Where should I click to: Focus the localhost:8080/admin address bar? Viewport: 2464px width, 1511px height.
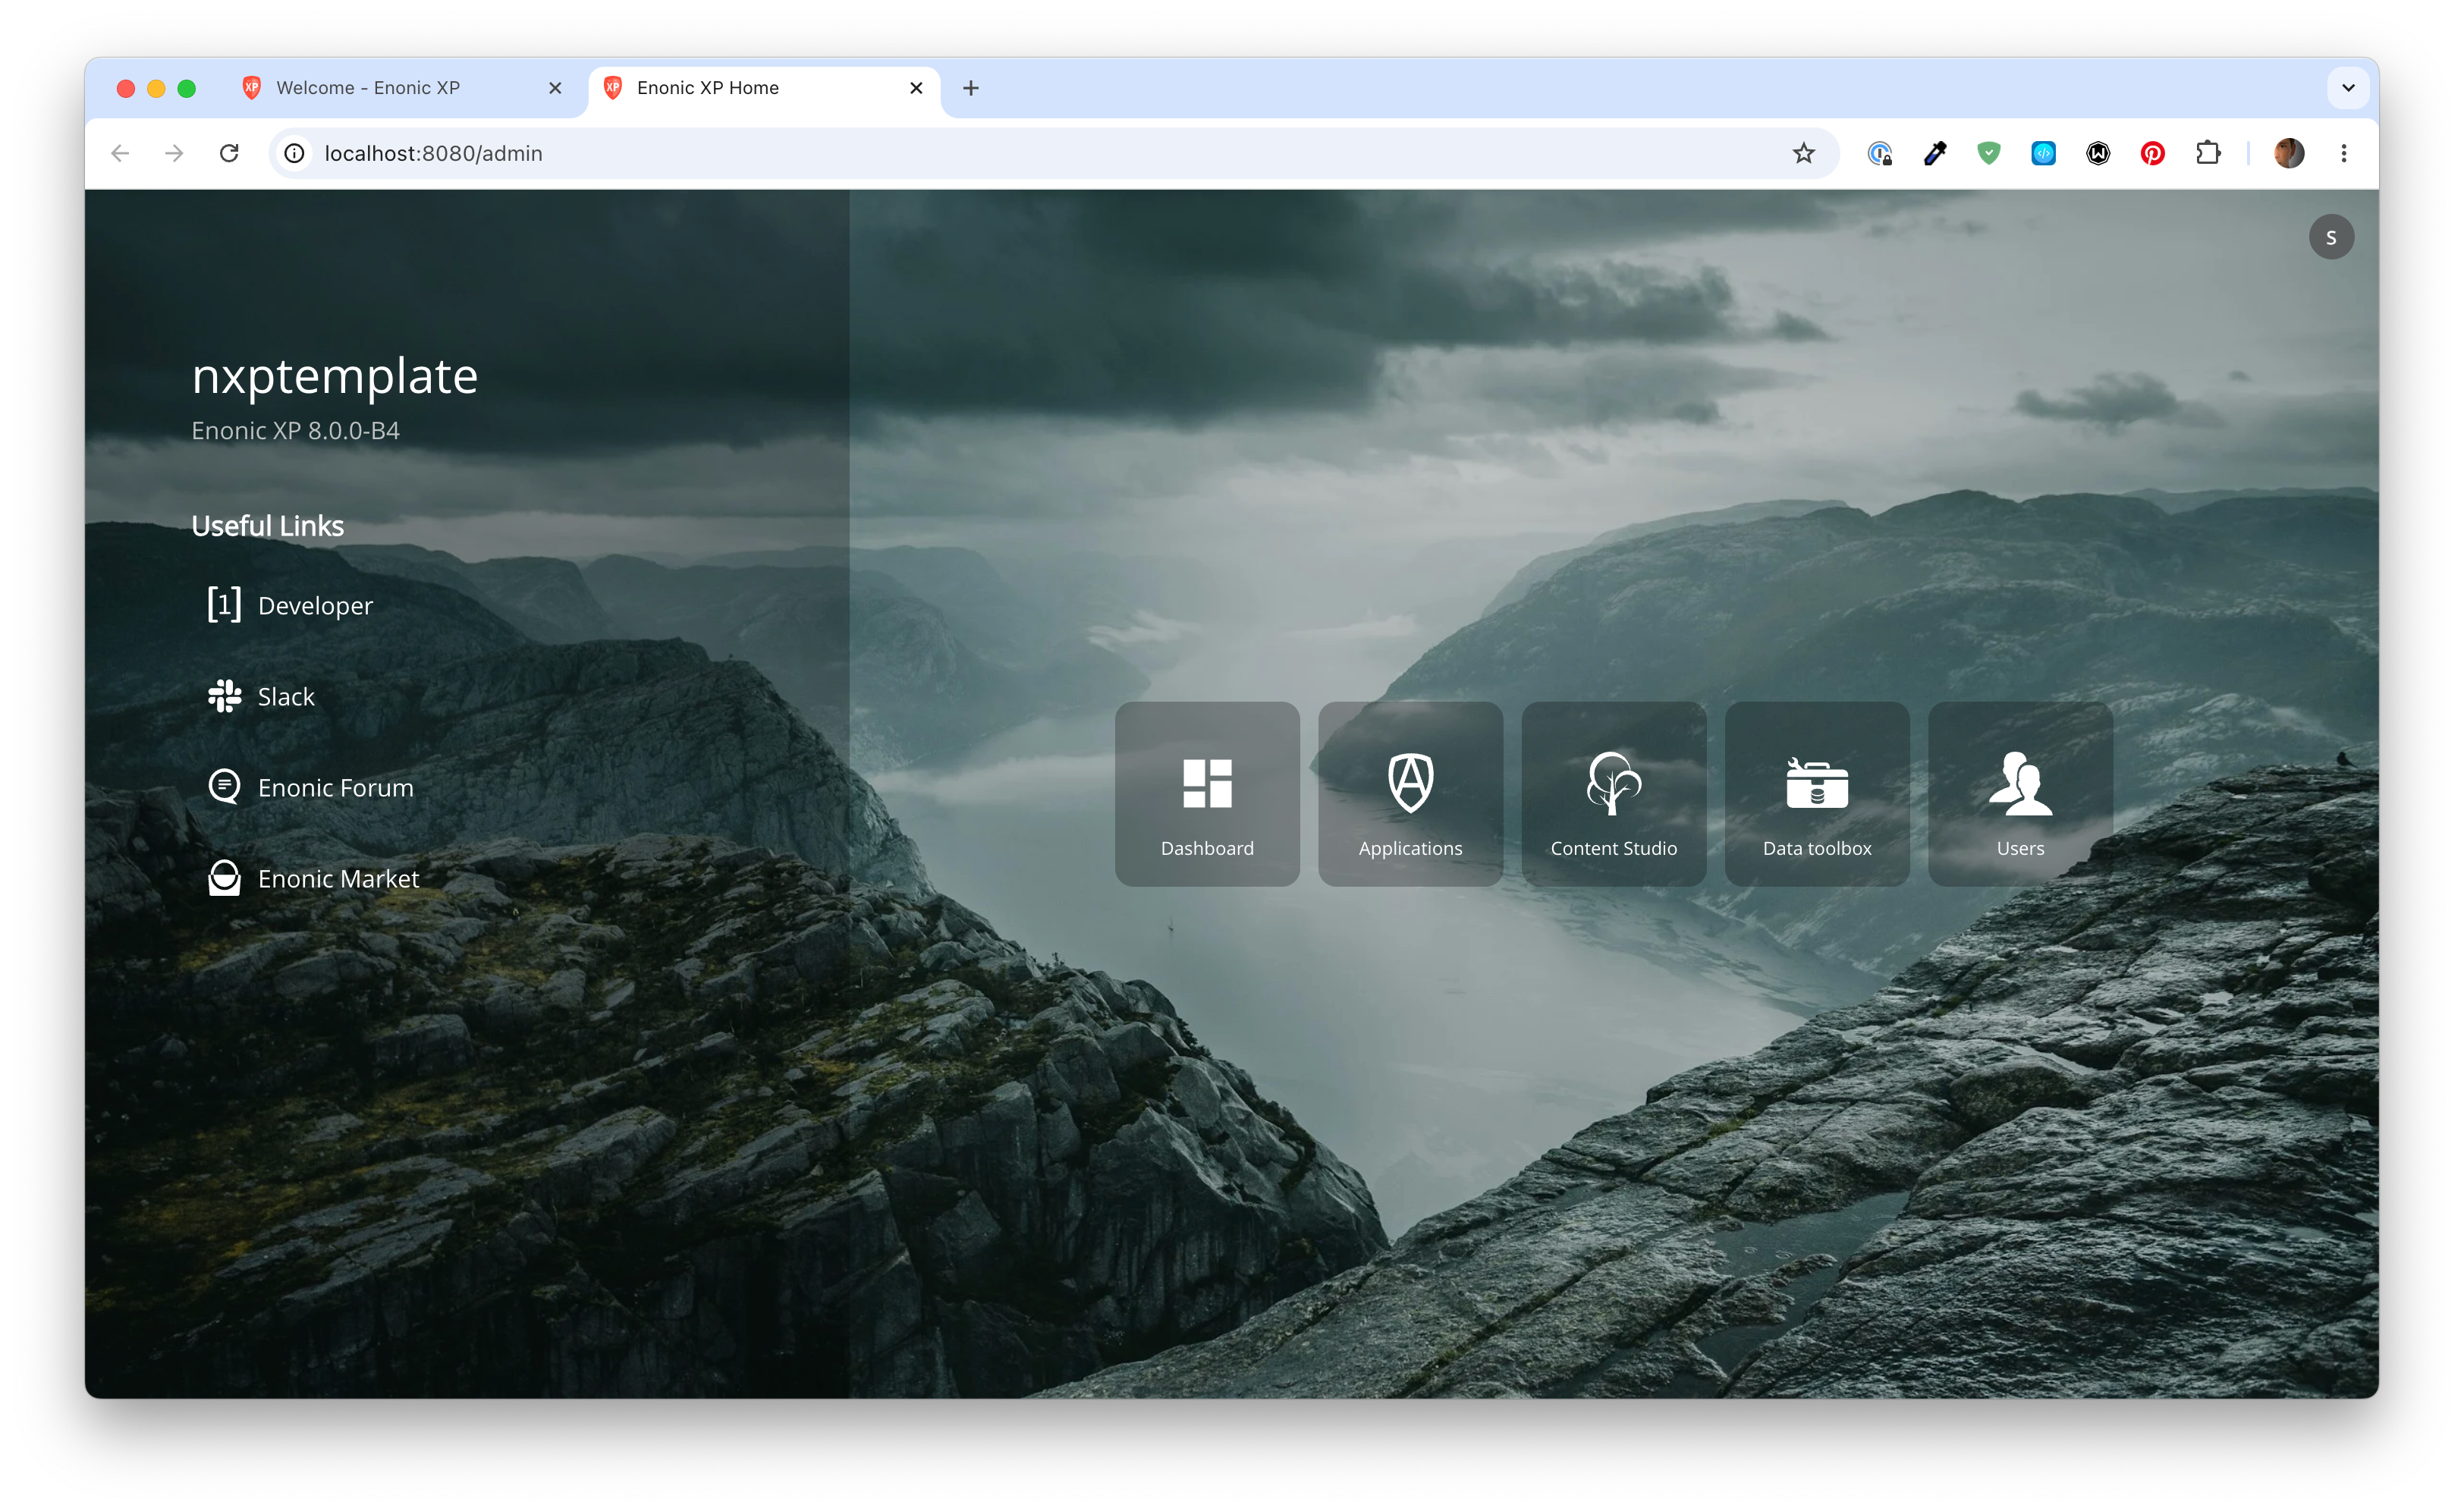[x=1054, y=153]
